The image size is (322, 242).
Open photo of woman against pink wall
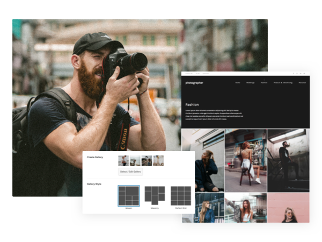tap(288, 208)
